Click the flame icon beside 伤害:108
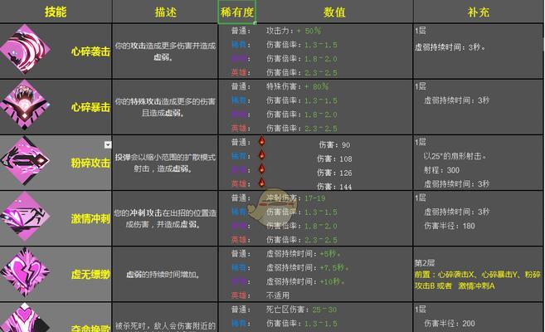The width and height of the screenshot is (545, 332). [262, 154]
